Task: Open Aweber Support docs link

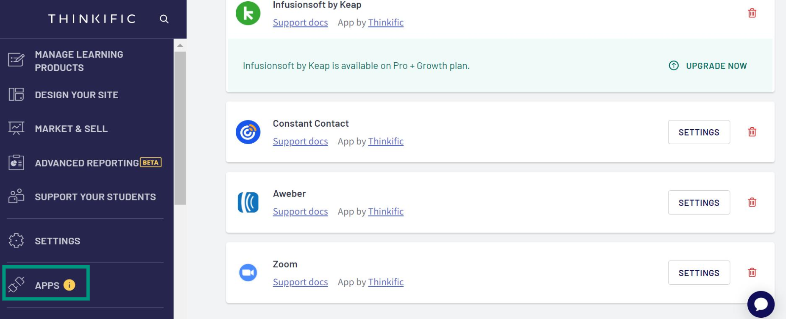Action: point(300,211)
